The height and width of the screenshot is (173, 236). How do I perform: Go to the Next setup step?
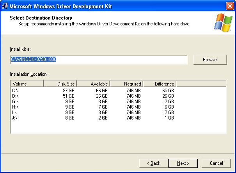pyautogui.click(x=183, y=163)
